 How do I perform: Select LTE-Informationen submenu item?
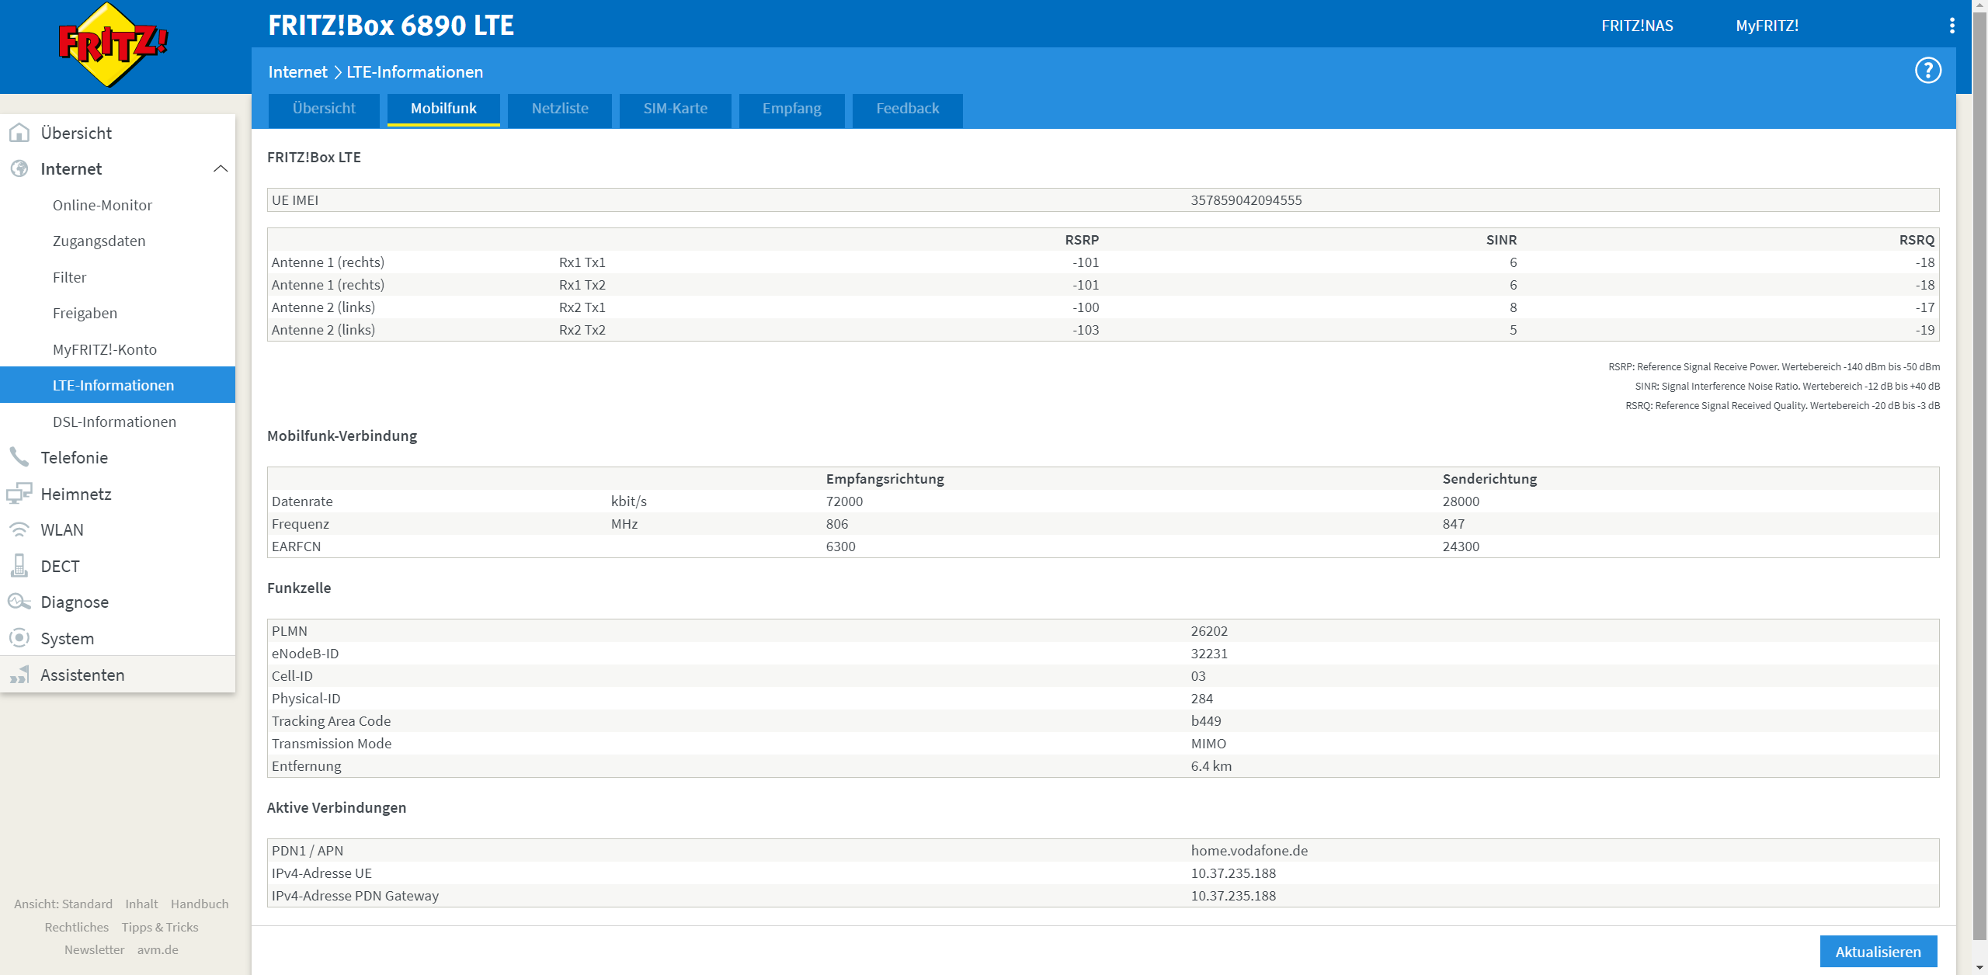[117, 385]
